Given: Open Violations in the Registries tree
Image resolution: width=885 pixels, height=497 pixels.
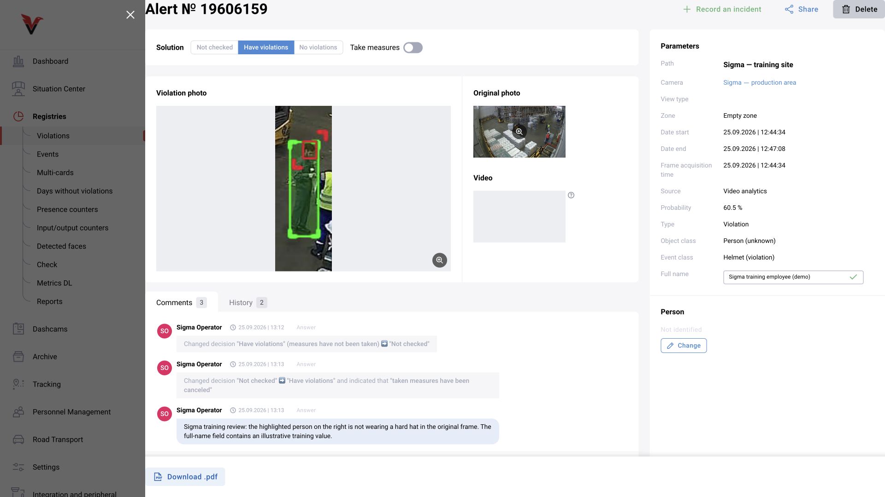Looking at the screenshot, I should coord(53,136).
